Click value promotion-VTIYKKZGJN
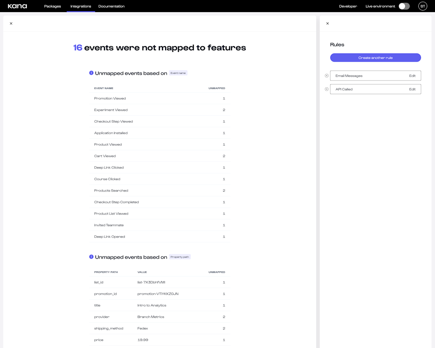Screen dimensions: 435x348 click(158, 294)
